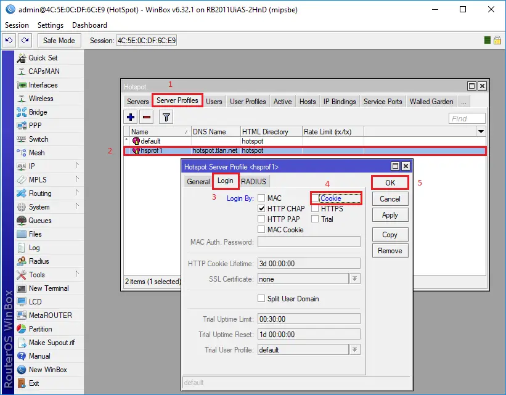506x395 pixels.
Task: Open the Manual
Action: click(x=39, y=356)
